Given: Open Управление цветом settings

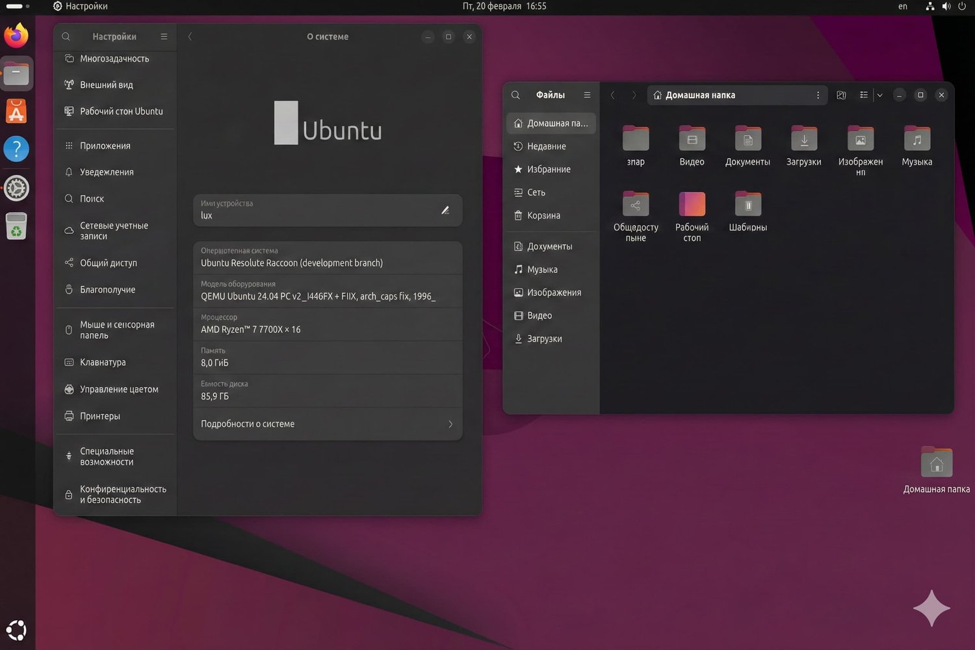Looking at the screenshot, I should click(x=119, y=389).
